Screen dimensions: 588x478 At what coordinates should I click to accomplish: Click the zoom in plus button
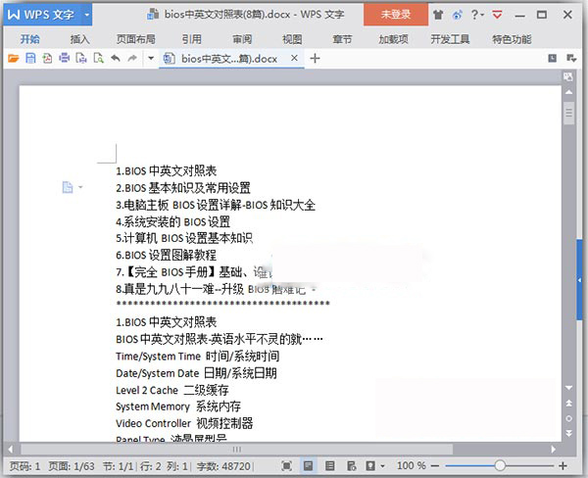[x=563, y=466]
